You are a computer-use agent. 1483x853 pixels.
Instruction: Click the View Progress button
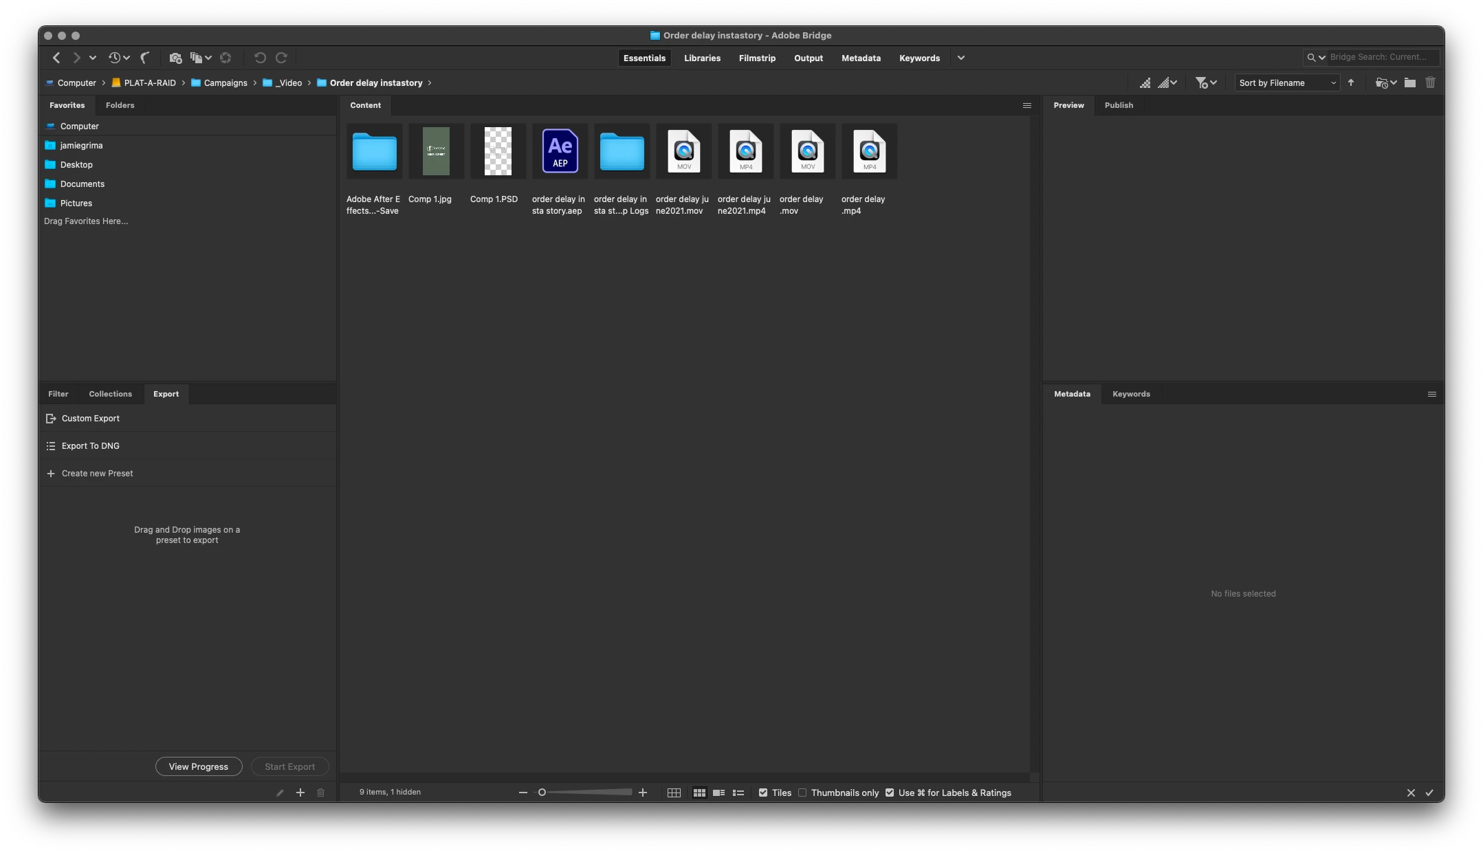[x=199, y=766]
